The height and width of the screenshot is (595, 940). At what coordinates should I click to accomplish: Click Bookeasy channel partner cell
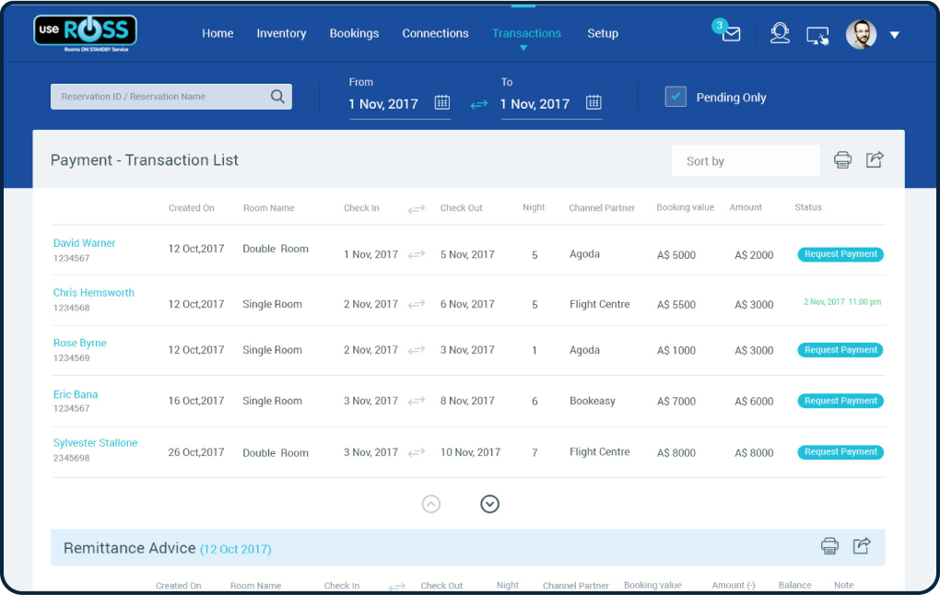[x=593, y=401]
